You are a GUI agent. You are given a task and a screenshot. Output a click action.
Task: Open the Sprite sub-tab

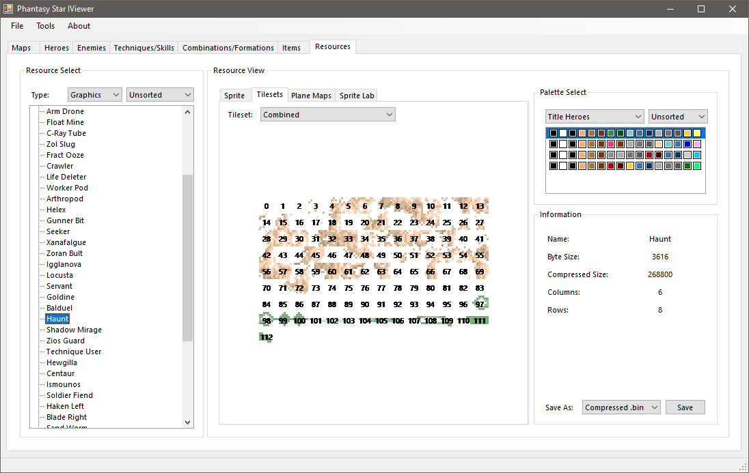[234, 96]
